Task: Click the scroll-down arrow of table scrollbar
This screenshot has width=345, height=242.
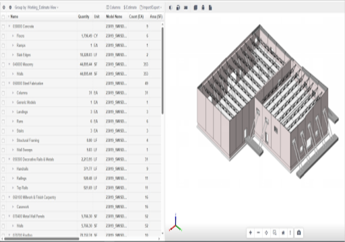Action: [x=162, y=233]
